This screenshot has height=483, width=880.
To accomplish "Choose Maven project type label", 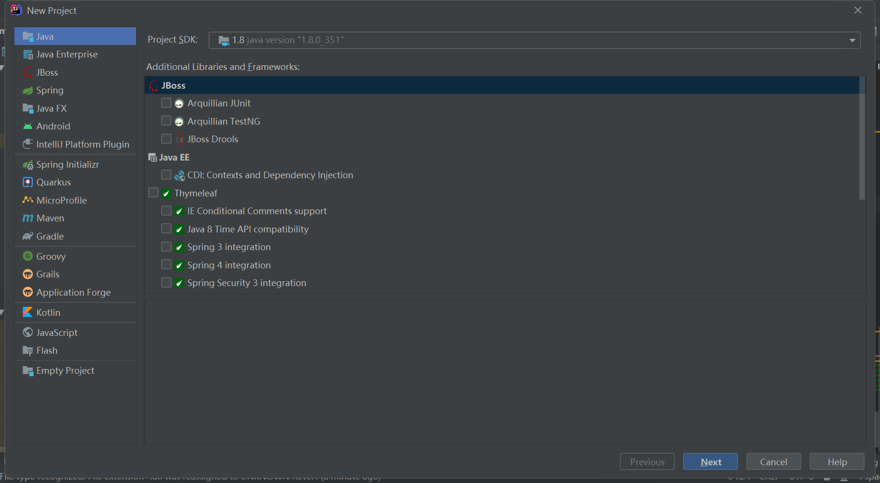I will (50, 218).
